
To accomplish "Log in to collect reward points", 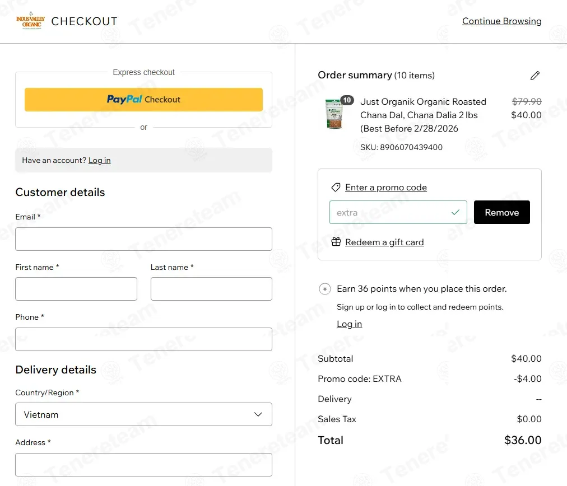I will (x=349, y=324).
